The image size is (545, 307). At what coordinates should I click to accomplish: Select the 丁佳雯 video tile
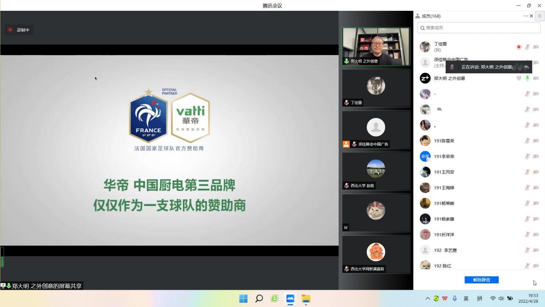pyautogui.click(x=376, y=88)
